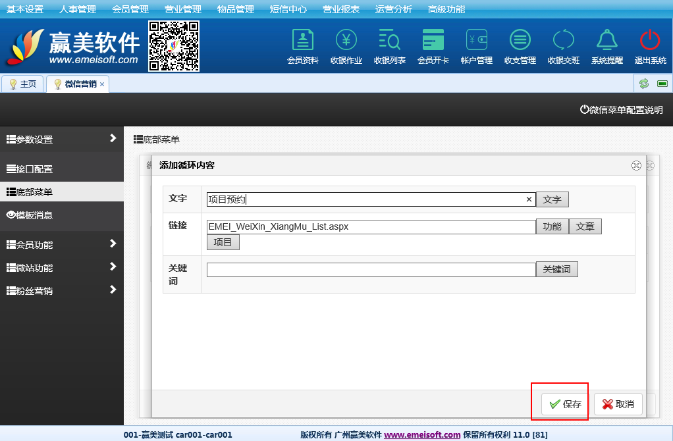Clear the 文字 field with the x

coord(529,199)
